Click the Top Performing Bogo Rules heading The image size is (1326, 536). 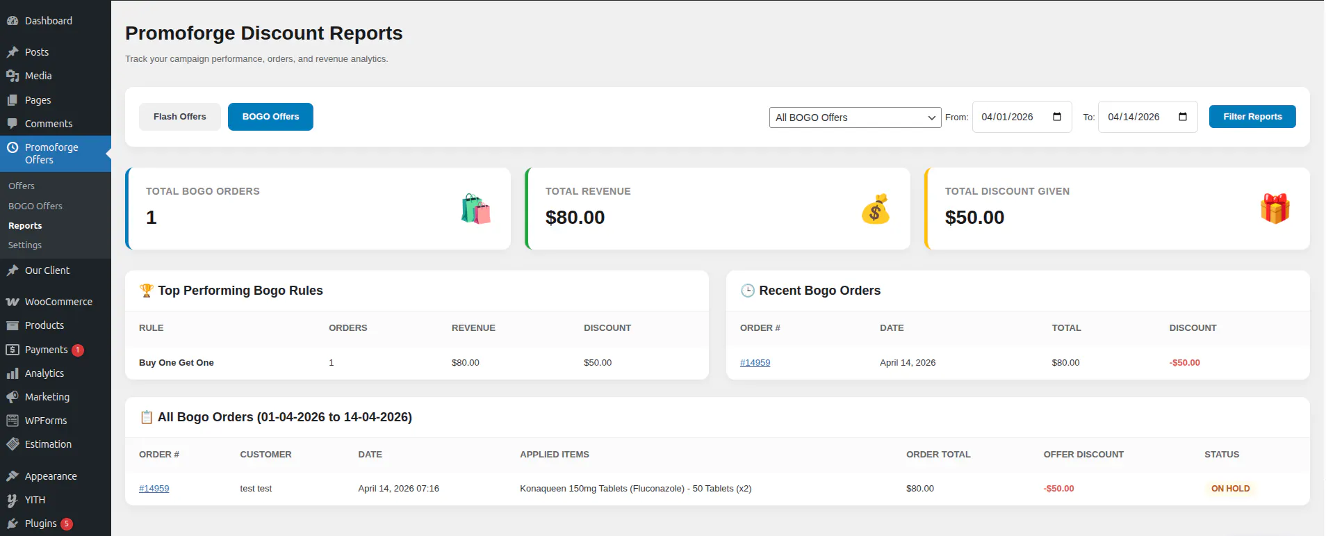[x=240, y=291]
